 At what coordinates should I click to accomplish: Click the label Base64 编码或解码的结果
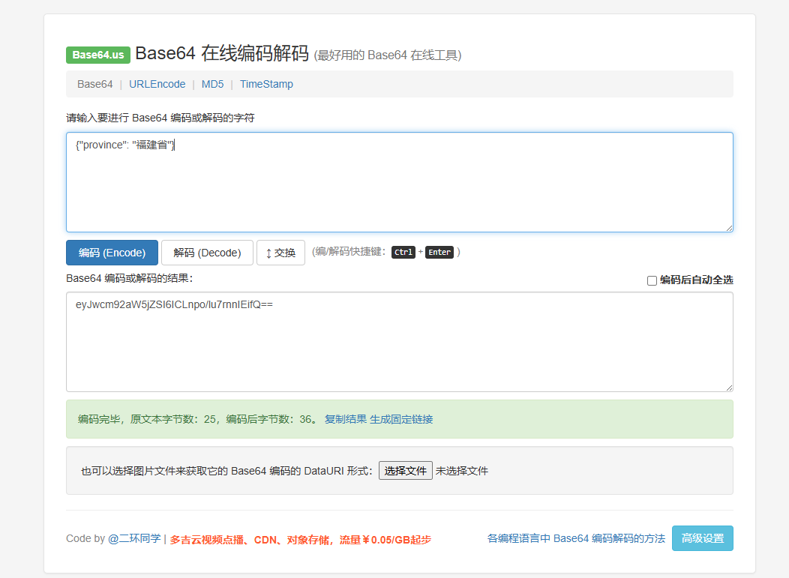click(129, 278)
